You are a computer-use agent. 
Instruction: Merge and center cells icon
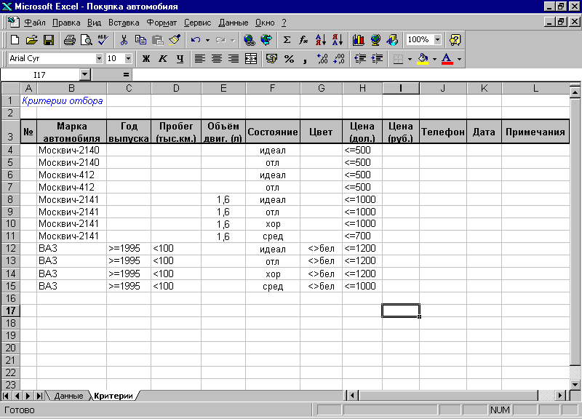pyautogui.click(x=251, y=59)
